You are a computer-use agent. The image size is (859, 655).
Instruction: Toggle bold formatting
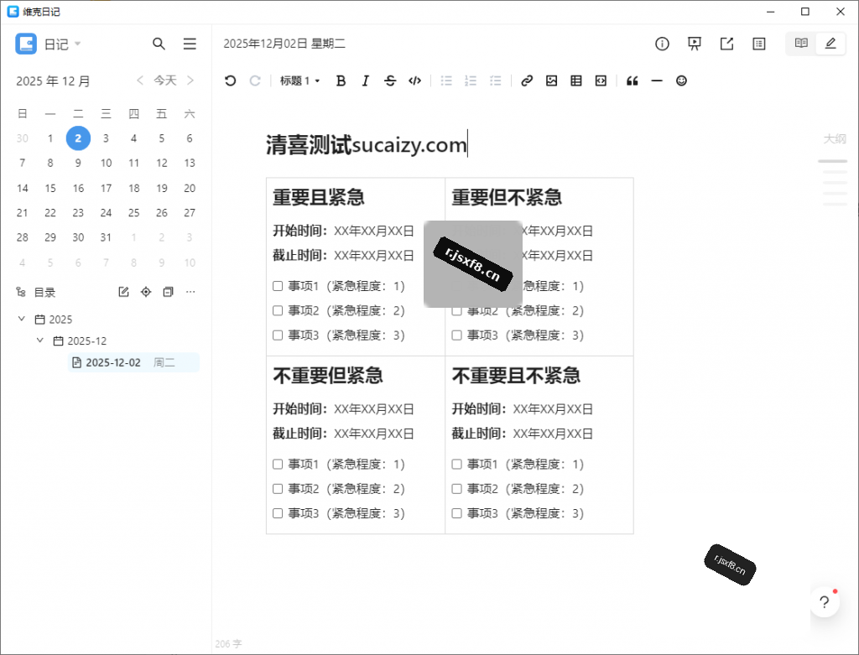(x=341, y=81)
